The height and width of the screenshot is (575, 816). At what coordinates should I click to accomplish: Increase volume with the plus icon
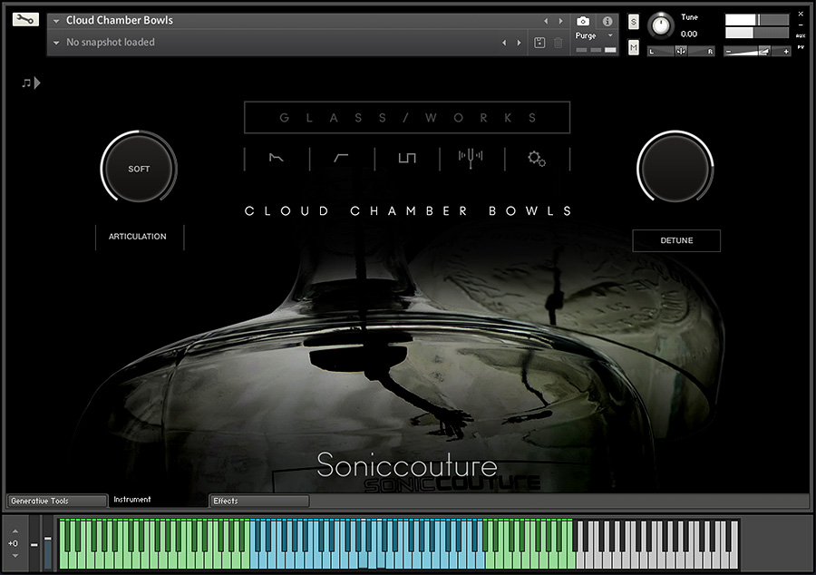click(786, 52)
